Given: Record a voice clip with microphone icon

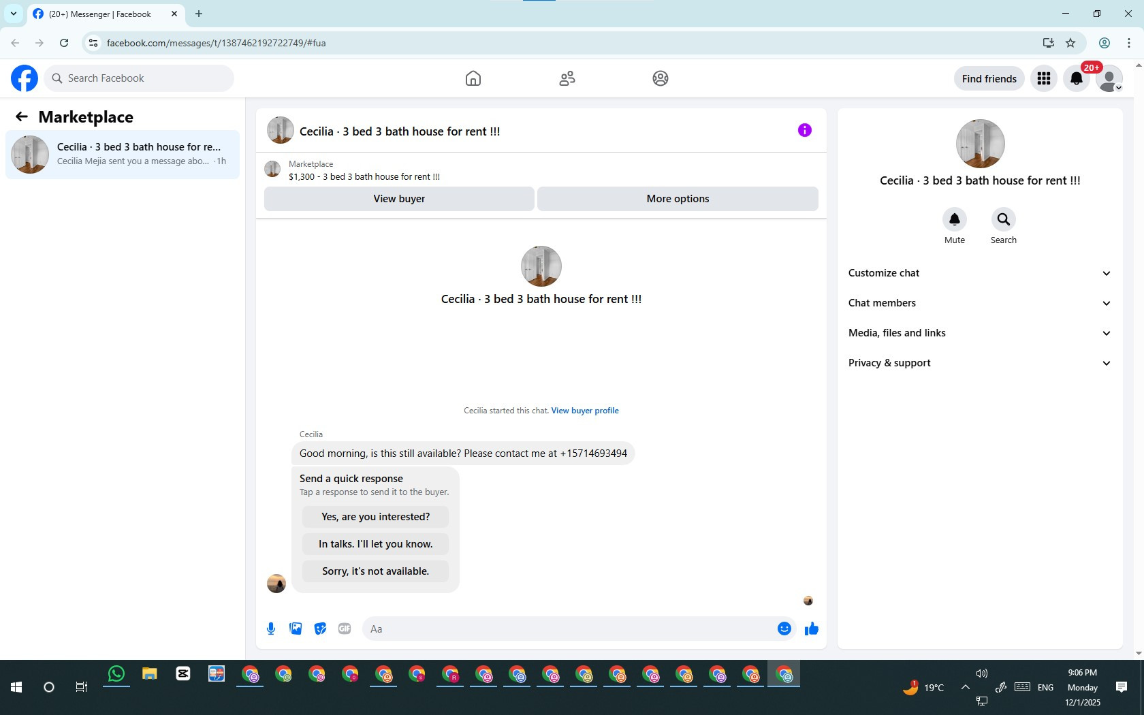Looking at the screenshot, I should [x=271, y=629].
